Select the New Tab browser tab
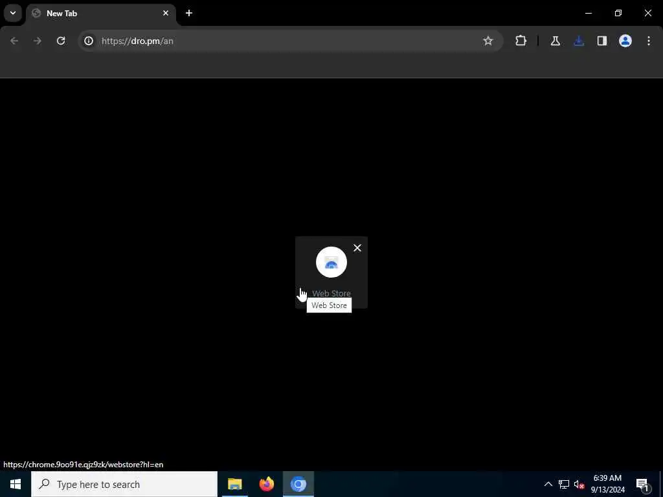The height and width of the screenshot is (497, 663). [100, 14]
